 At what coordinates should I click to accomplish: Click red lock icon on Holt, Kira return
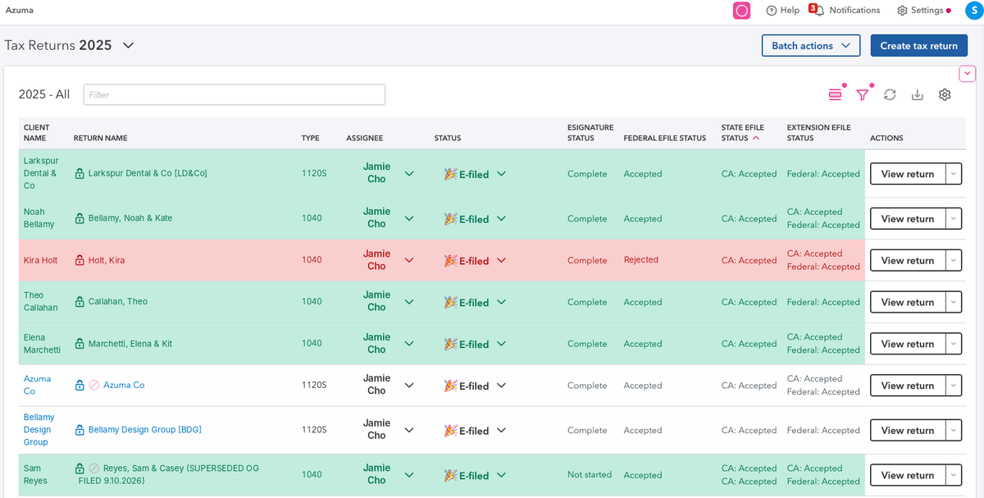[x=80, y=260]
